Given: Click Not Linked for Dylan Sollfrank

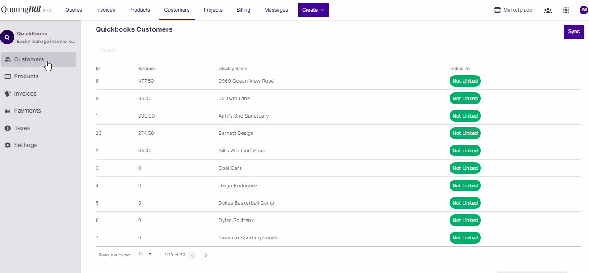Looking at the screenshot, I should click(x=465, y=220).
